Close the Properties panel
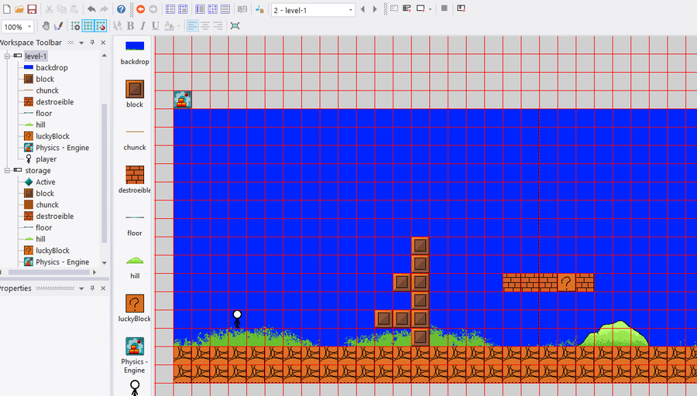The width and height of the screenshot is (697, 396). tap(103, 288)
